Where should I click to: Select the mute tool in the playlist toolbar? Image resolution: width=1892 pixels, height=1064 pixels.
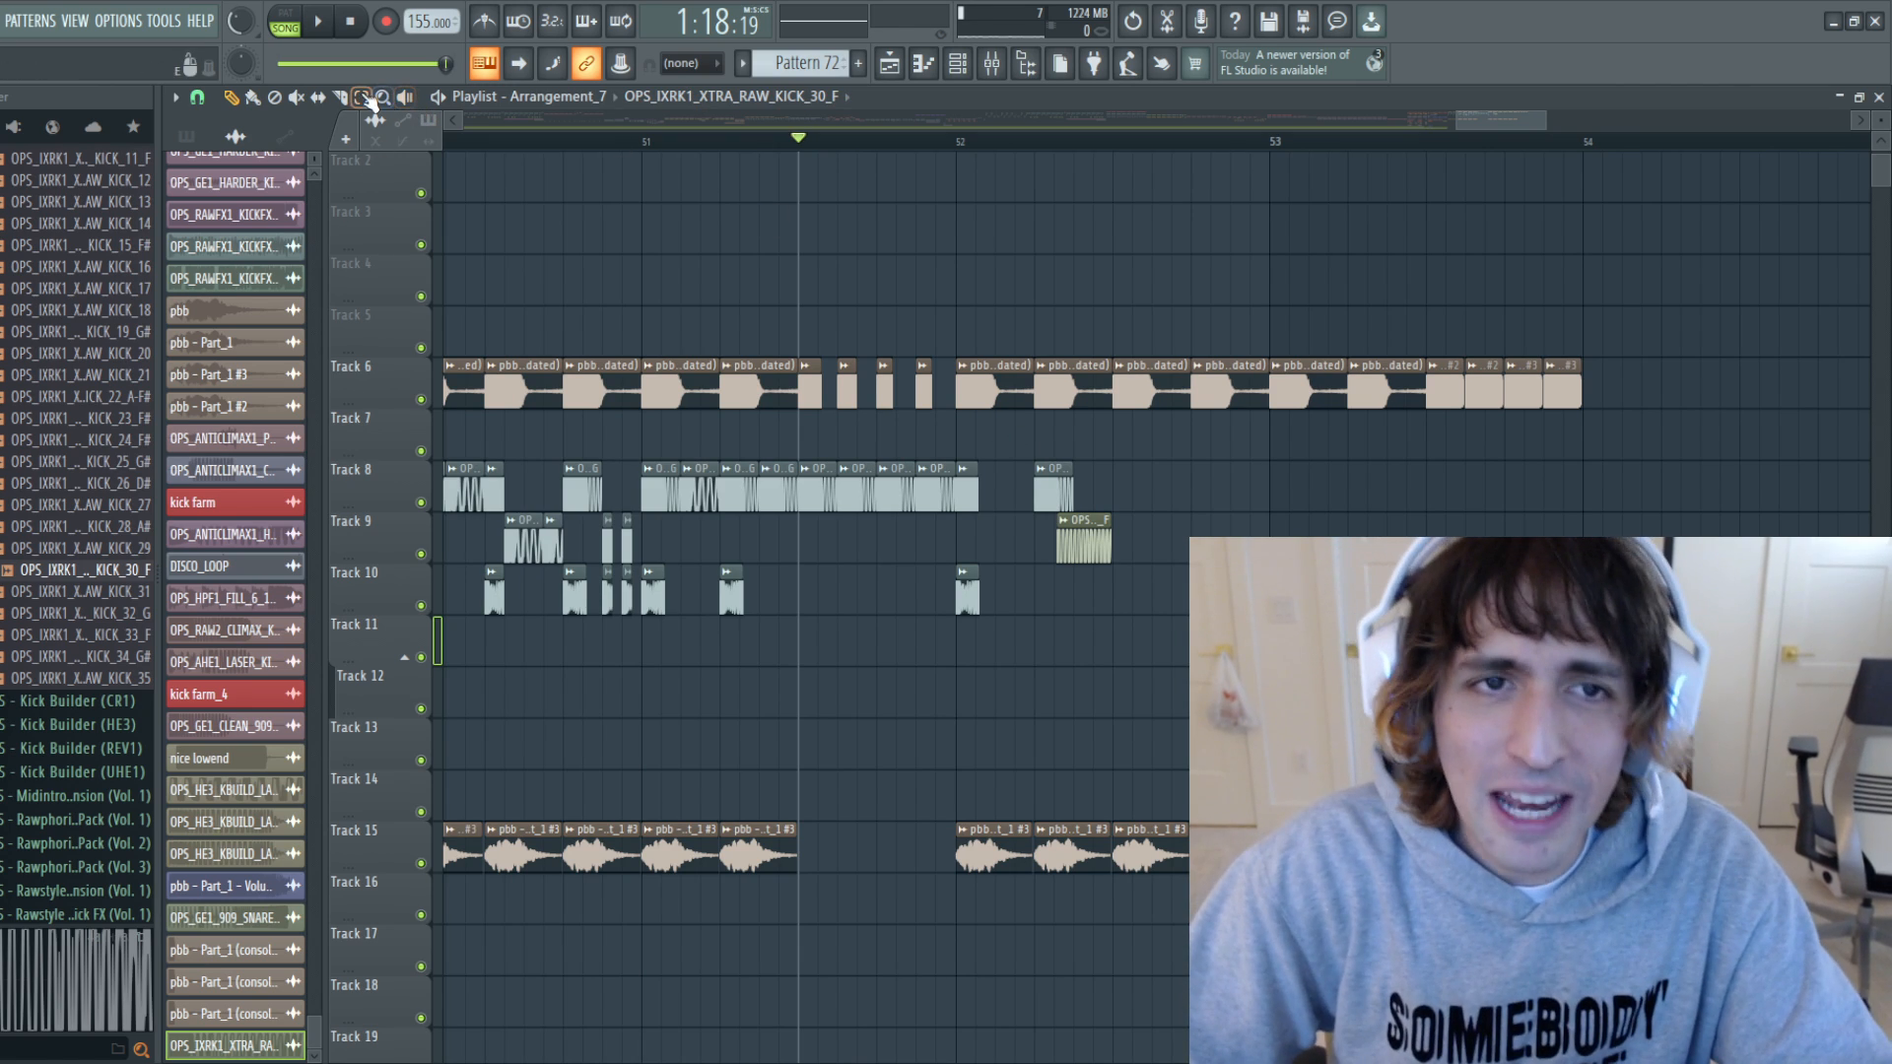click(296, 97)
